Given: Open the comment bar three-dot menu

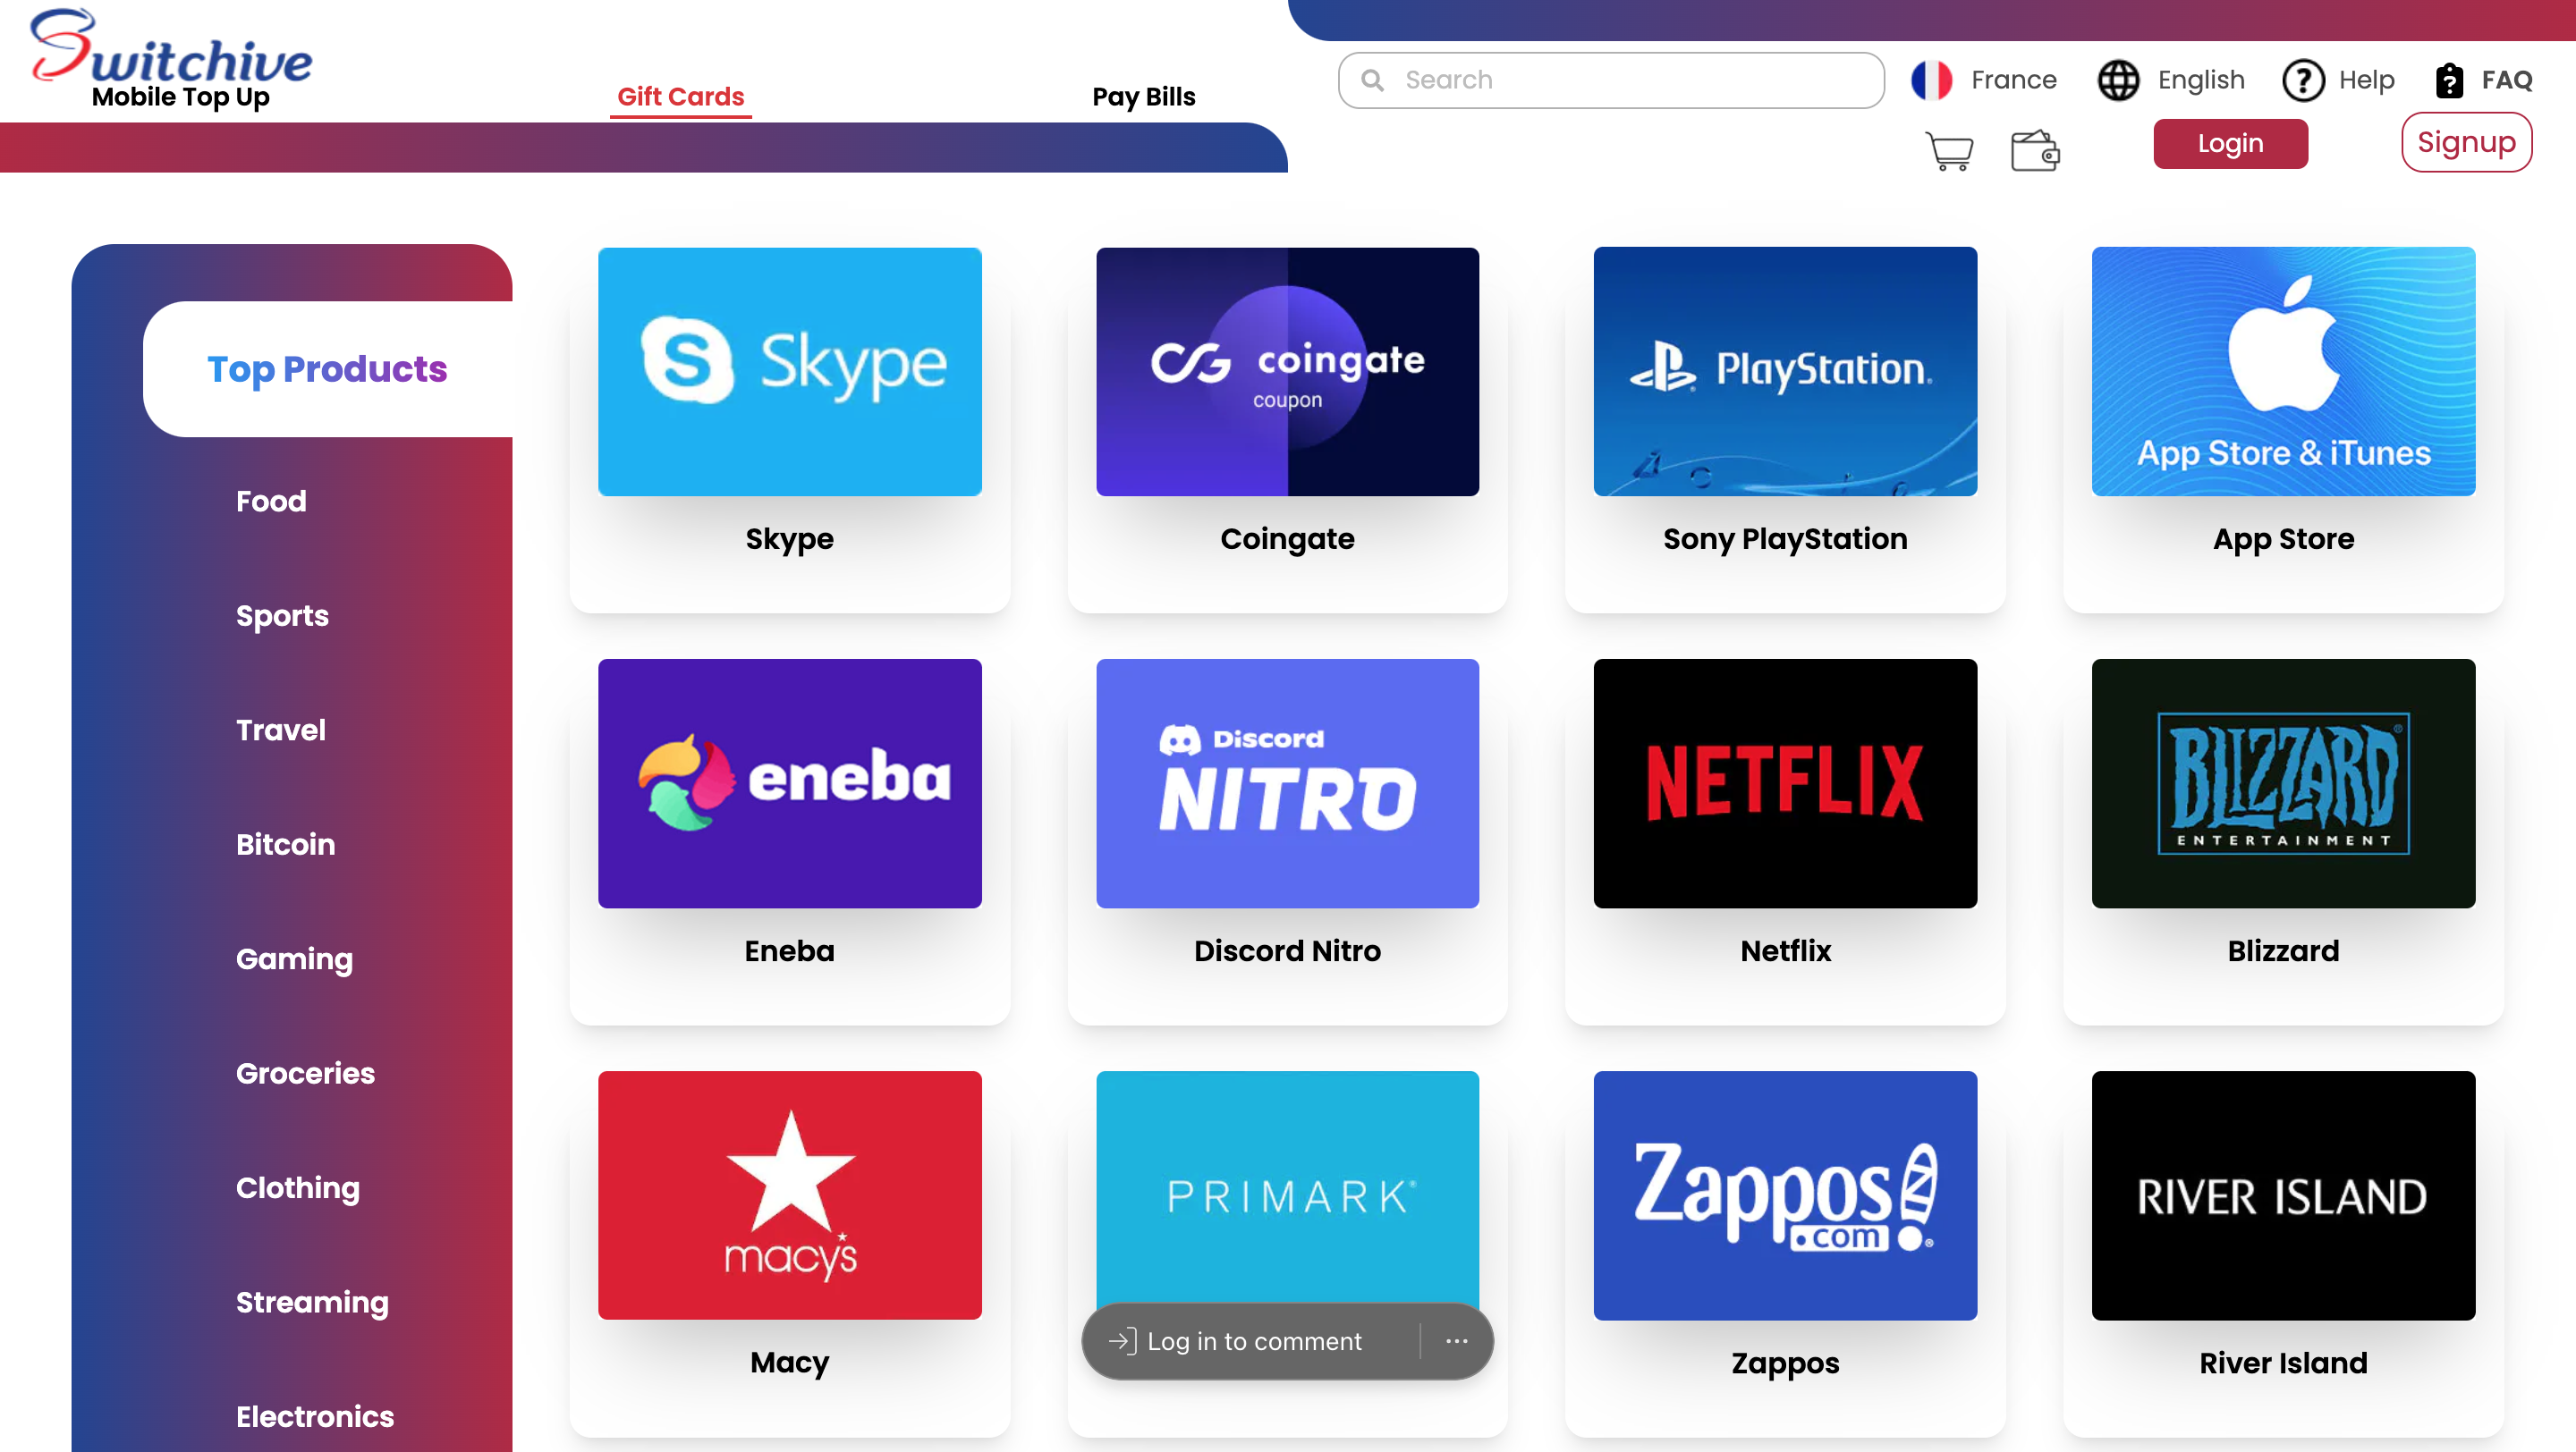Looking at the screenshot, I should pyautogui.click(x=1457, y=1341).
